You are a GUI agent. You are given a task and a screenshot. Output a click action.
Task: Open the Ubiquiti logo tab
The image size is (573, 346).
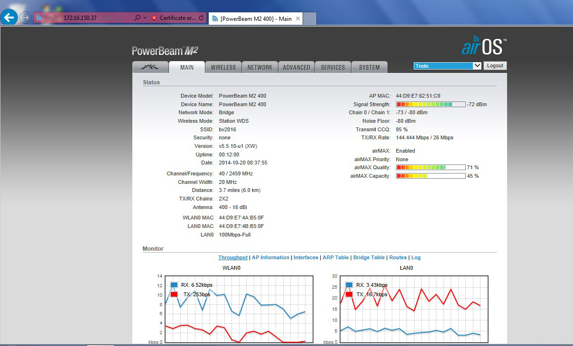(150, 67)
